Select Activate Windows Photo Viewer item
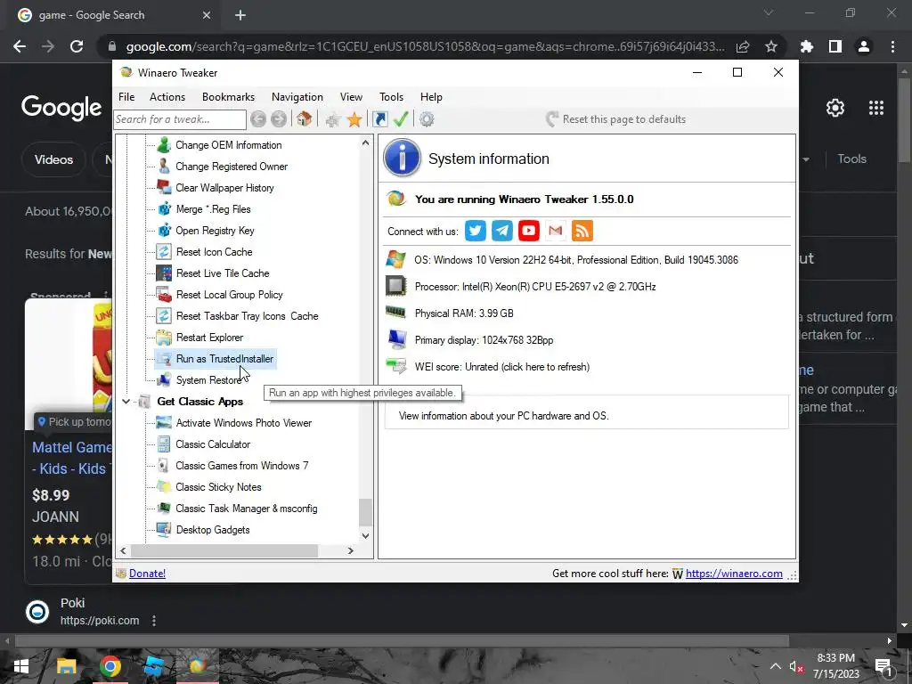 tap(244, 423)
